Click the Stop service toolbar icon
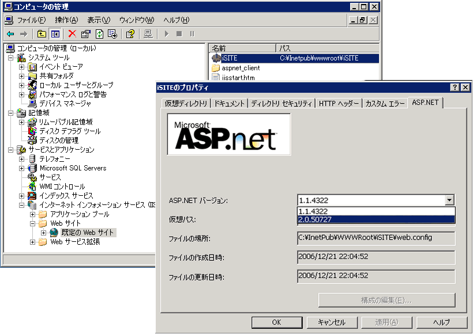Image resolution: width=473 pixels, height=334 pixels. [x=179, y=34]
